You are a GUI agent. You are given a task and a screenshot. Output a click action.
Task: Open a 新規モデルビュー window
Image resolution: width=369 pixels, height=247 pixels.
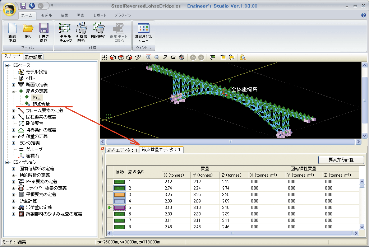point(144,32)
